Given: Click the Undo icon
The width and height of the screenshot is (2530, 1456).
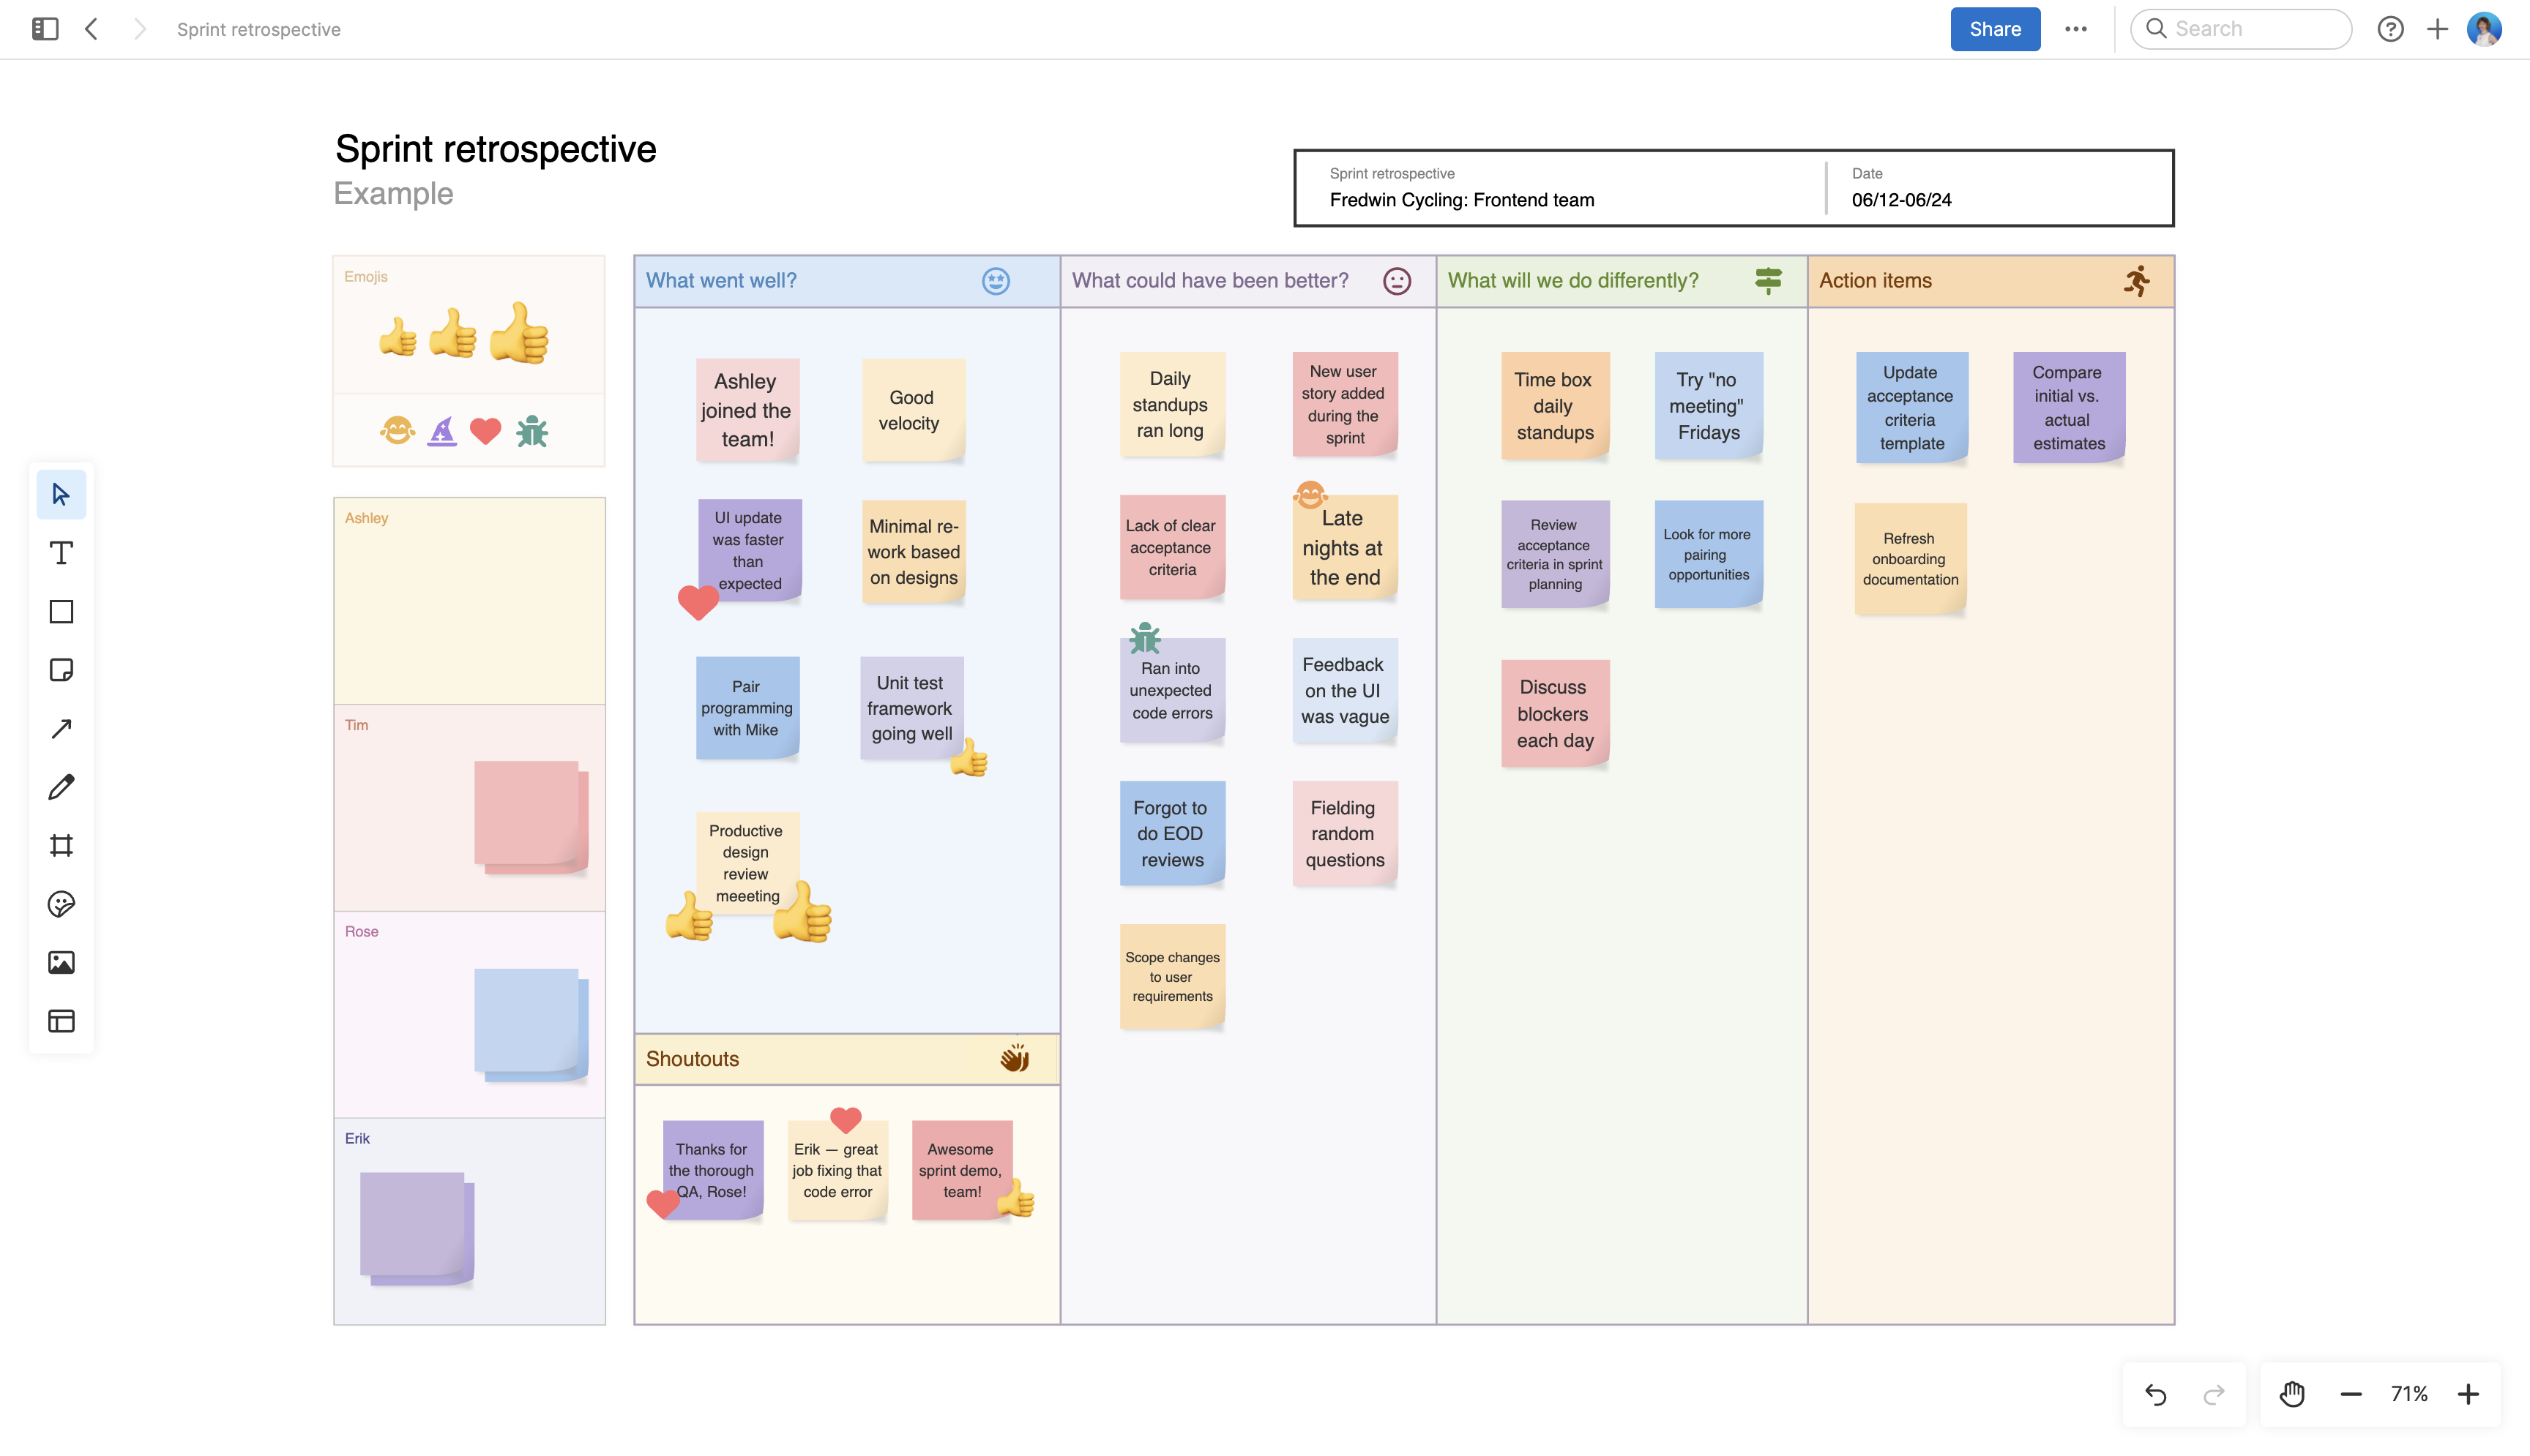Looking at the screenshot, I should tap(2157, 1393).
